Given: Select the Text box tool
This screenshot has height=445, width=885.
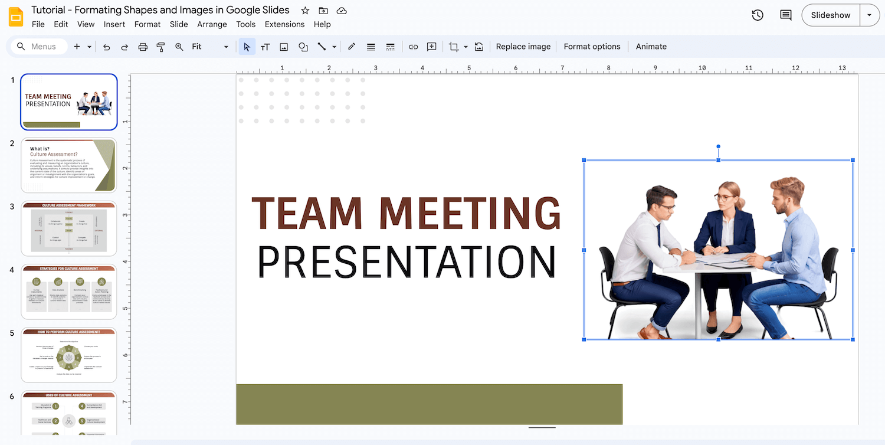Looking at the screenshot, I should click(265, 47).
